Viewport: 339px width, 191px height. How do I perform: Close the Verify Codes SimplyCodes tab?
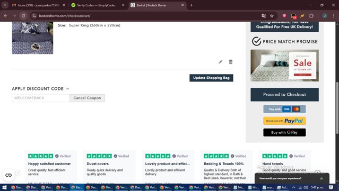[123, 5]
